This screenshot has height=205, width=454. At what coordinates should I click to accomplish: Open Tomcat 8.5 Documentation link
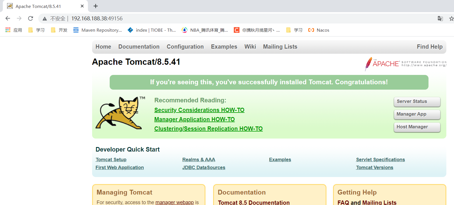[254, 202]
